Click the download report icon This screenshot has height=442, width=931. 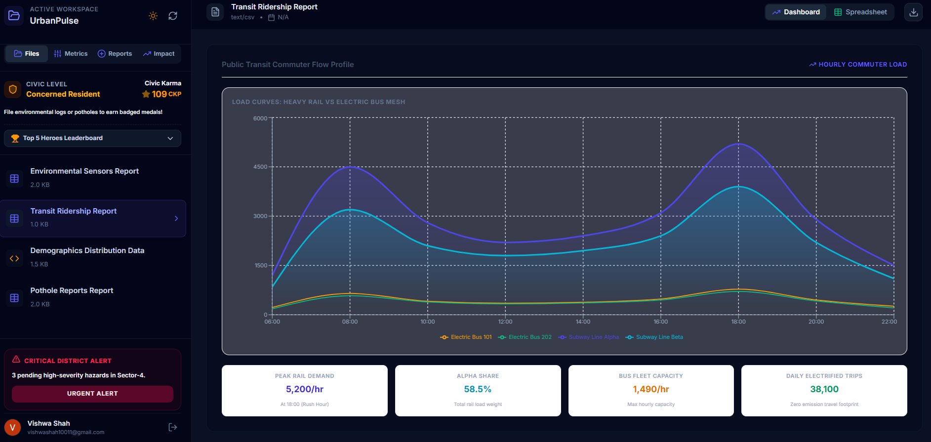[913, 12]
